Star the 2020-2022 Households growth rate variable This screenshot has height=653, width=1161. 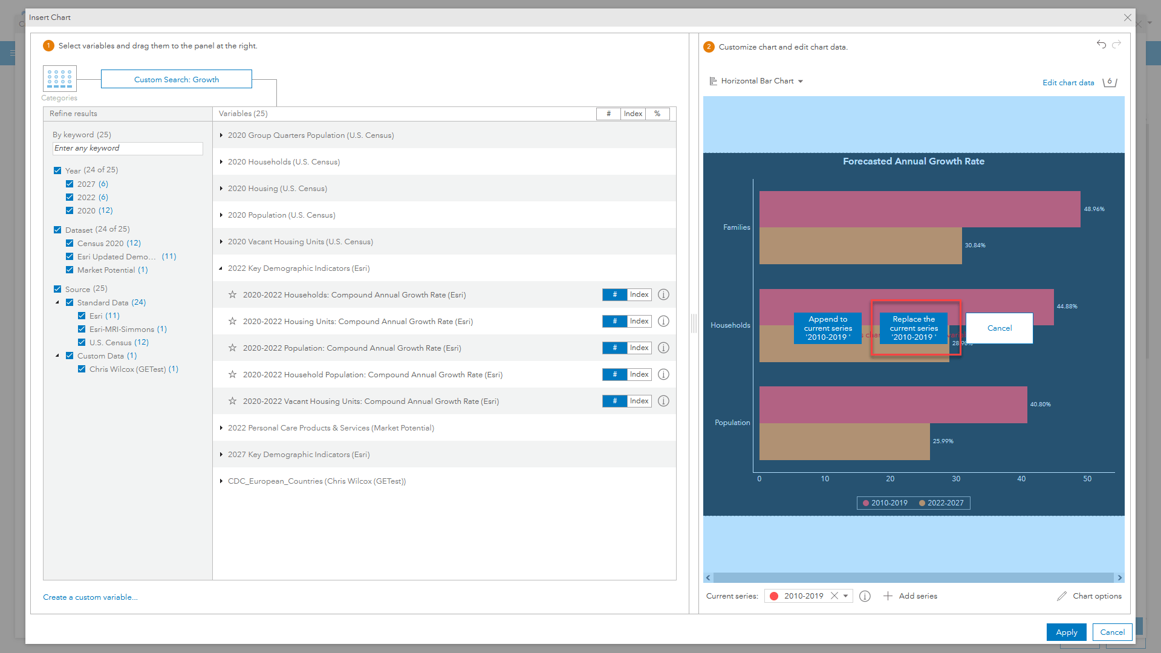232,294
